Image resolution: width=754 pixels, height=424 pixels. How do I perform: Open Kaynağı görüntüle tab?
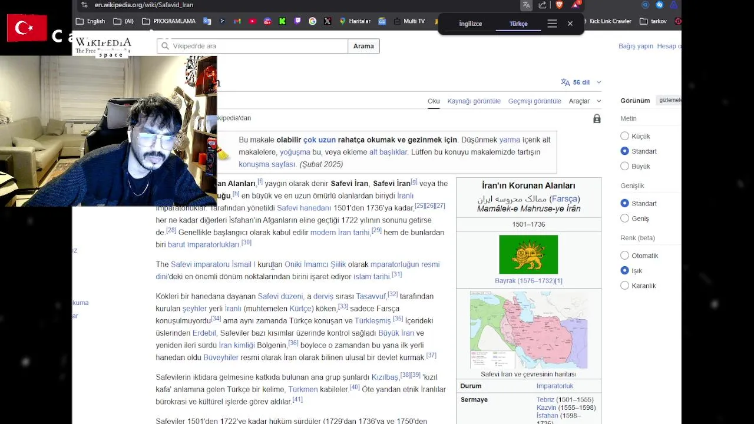pyautogui.click(x=474, y=101)
